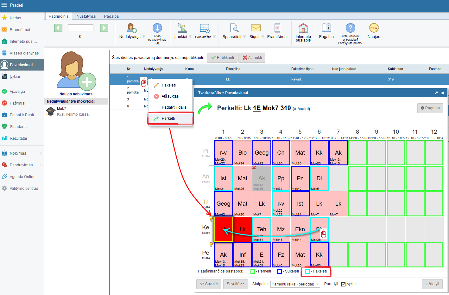Select Monday period 2 Bio cell

tap(243, 153)
